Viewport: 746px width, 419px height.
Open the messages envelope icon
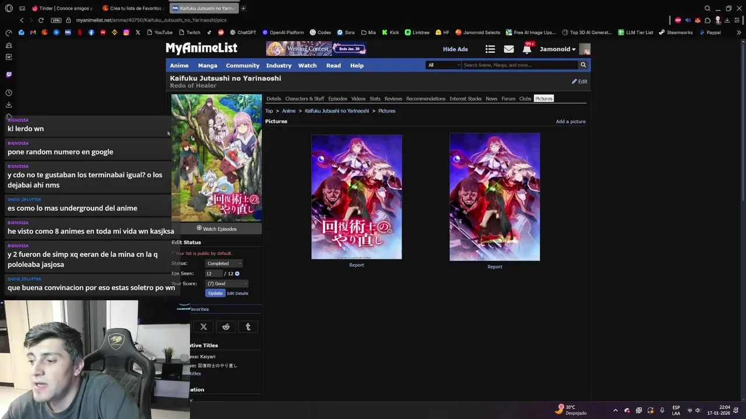click(509, 49)
